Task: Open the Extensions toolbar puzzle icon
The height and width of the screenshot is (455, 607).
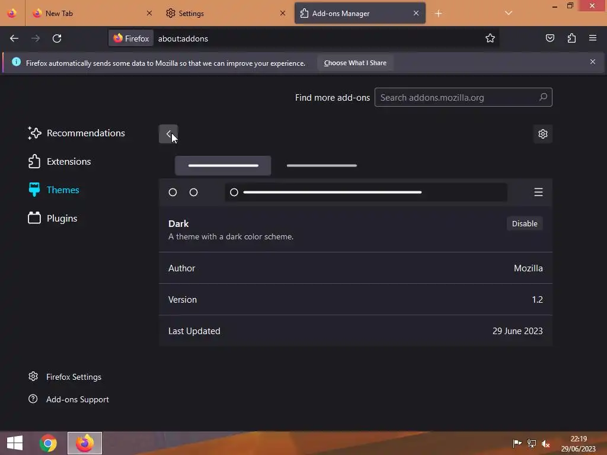Action: 571,38
